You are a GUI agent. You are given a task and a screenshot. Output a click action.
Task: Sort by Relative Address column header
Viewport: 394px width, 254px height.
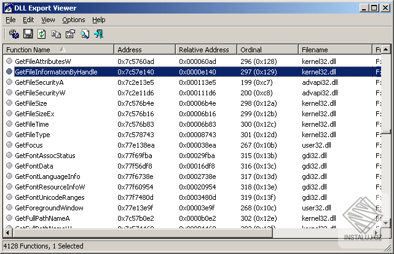(x=207, y=50)
